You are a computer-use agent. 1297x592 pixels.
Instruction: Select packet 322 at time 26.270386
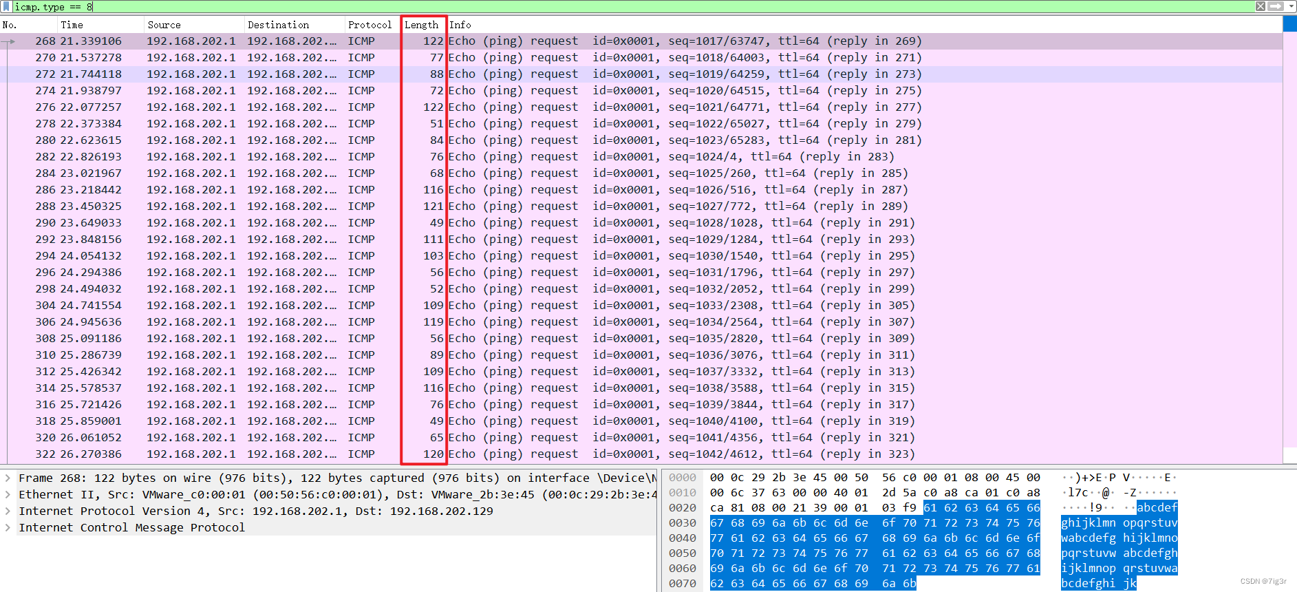[641, 454]
